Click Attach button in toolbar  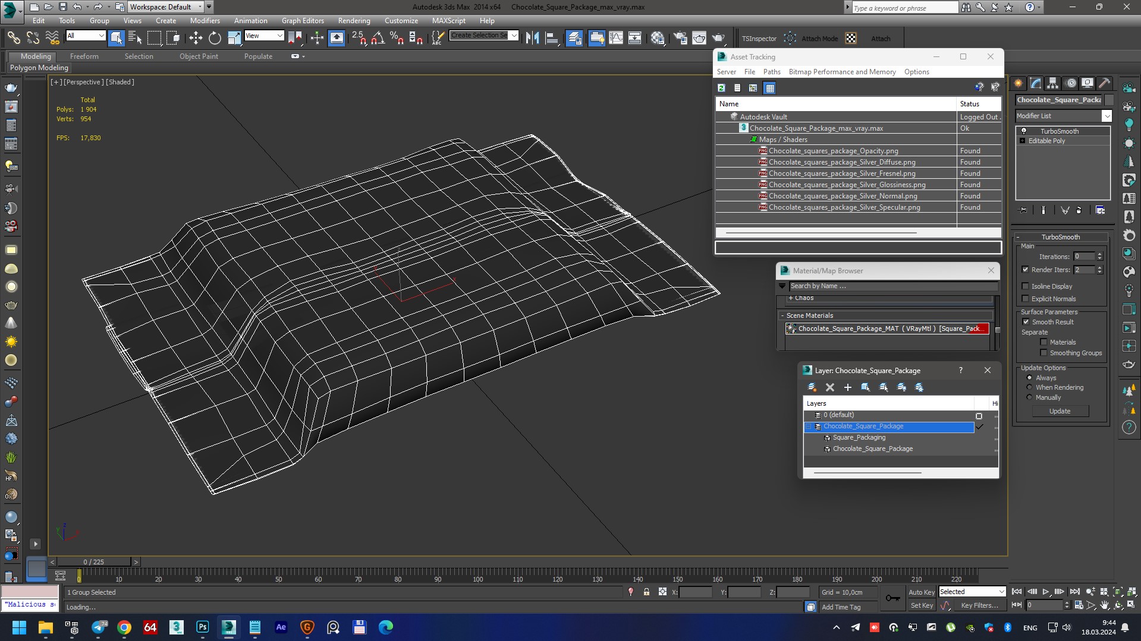coord(881,39)
